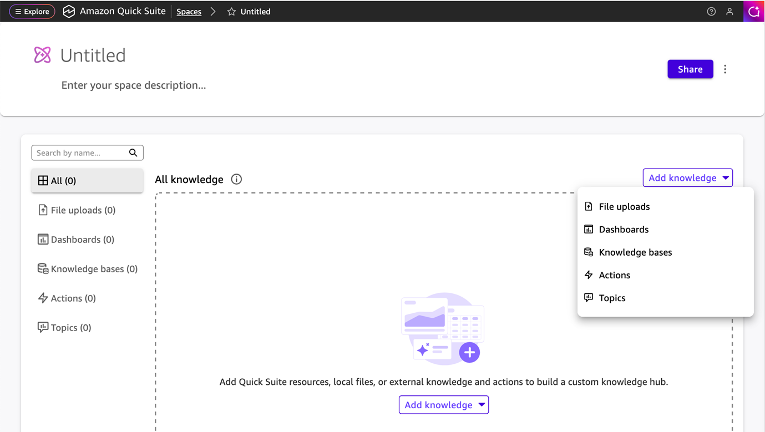Click the All knowledge heading

pos(189,179)
